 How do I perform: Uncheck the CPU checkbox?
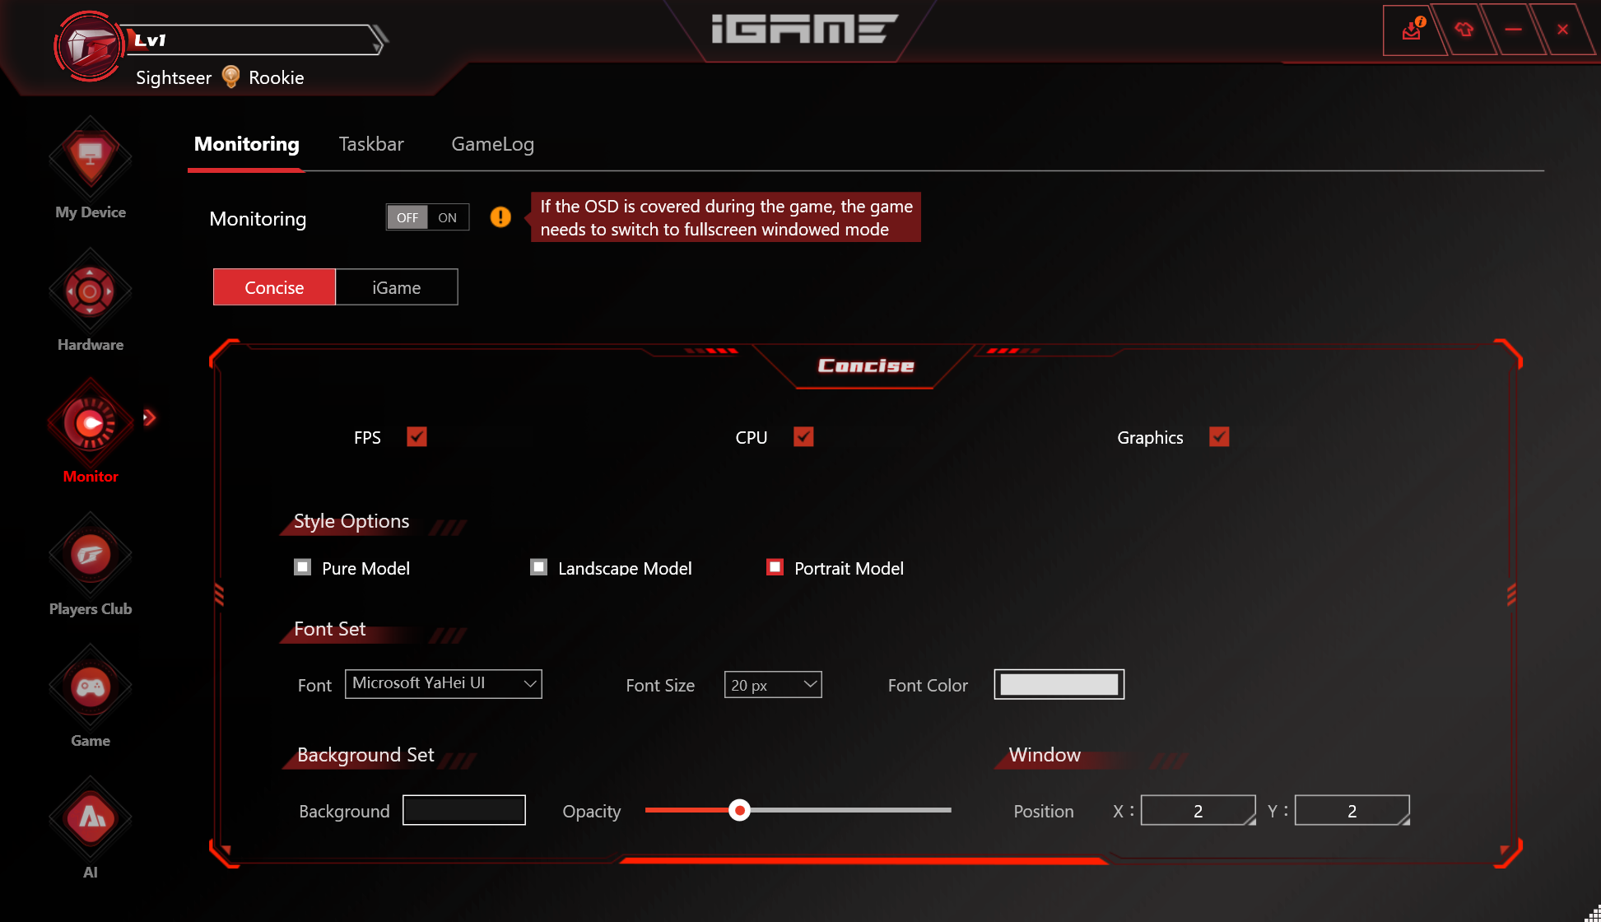click(803, 437)
